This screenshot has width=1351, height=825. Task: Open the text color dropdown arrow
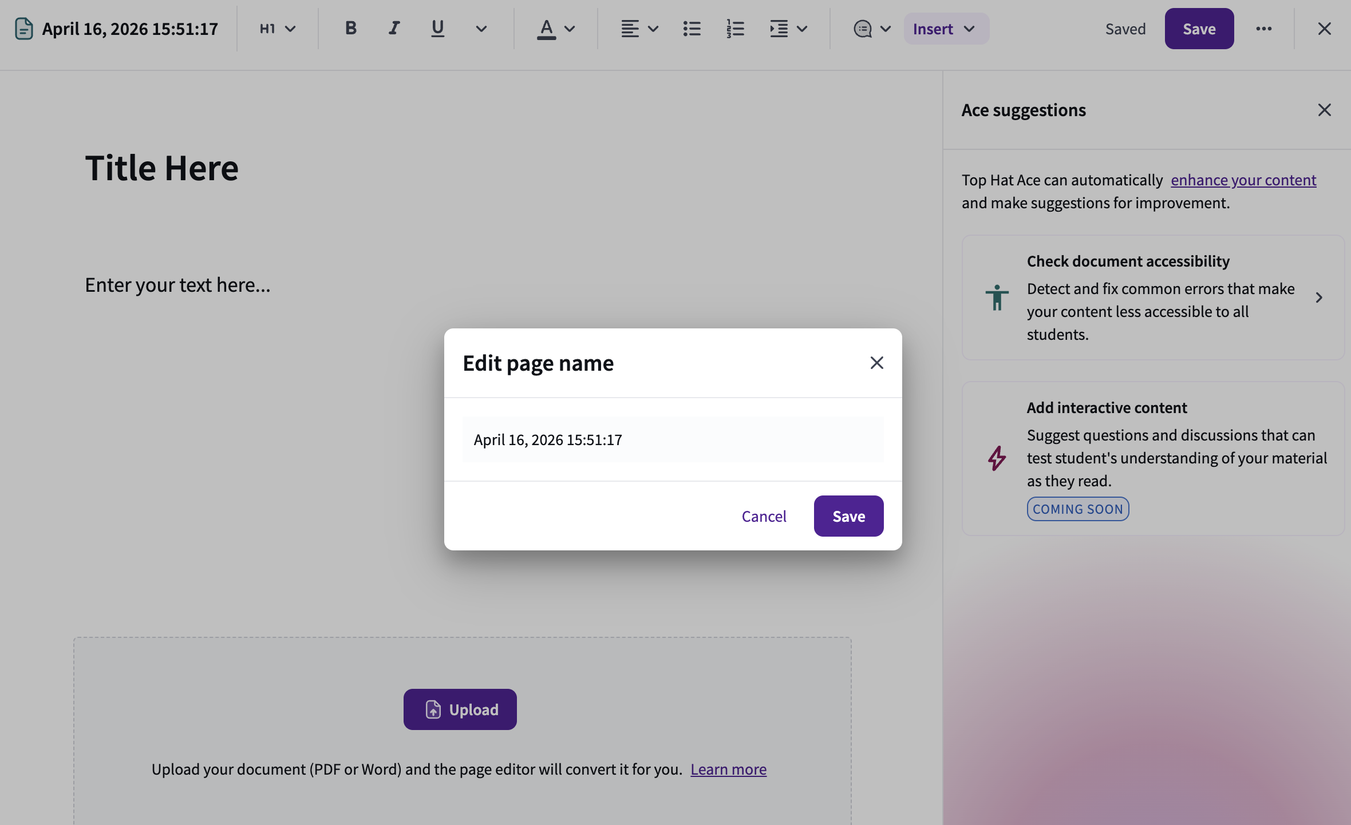click(570, 29)
